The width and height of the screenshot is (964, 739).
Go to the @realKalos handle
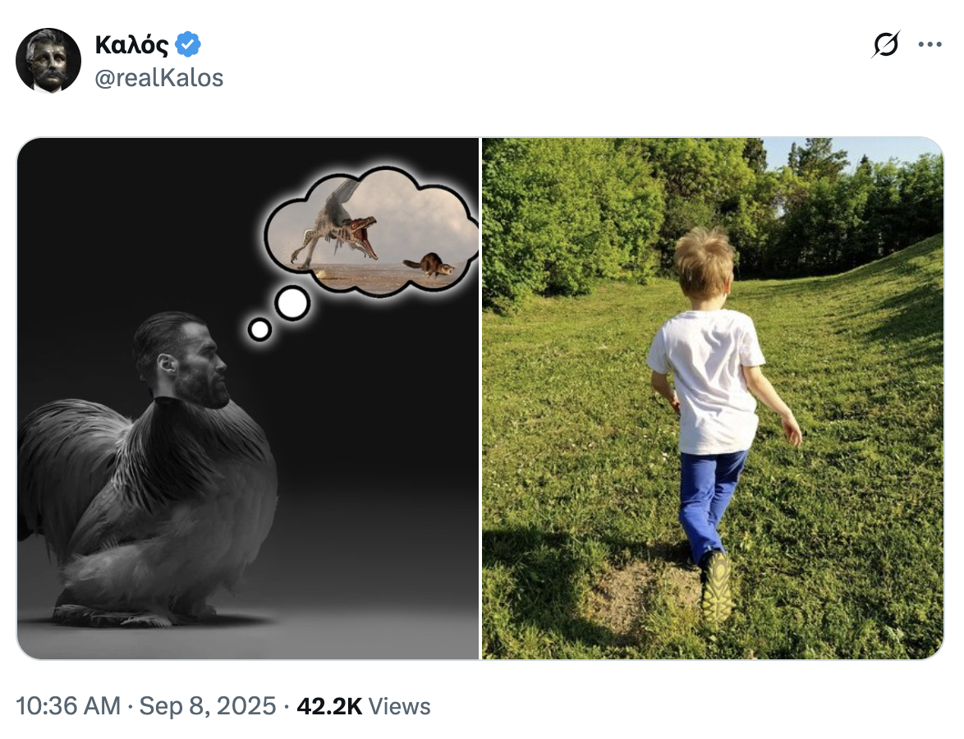(159, 78)
